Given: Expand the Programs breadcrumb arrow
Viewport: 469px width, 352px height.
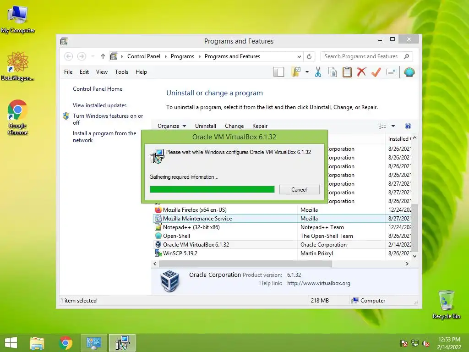Looking at the screenshot, I should point(200,56).
